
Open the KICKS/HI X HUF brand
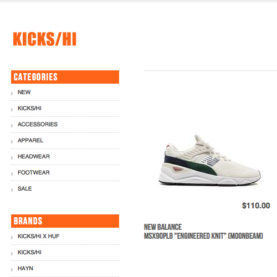tap(39, 236)
